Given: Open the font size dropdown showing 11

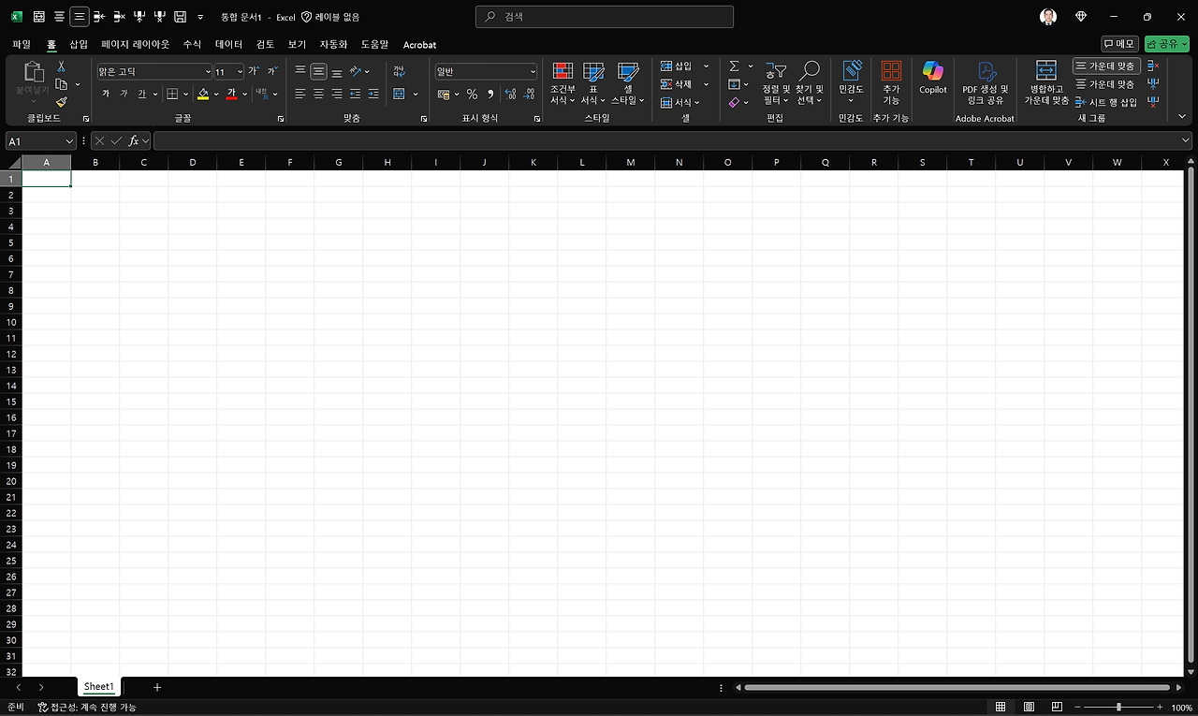Looking at the screenshot, I should (x=240, y=72).
